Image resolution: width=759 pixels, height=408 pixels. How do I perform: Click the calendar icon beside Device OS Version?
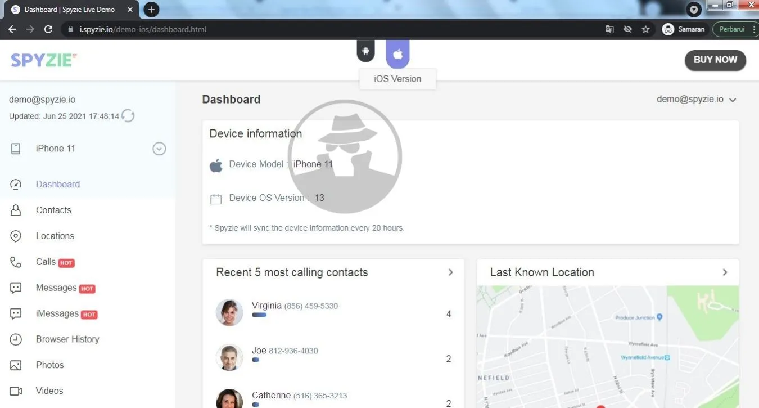216,199
